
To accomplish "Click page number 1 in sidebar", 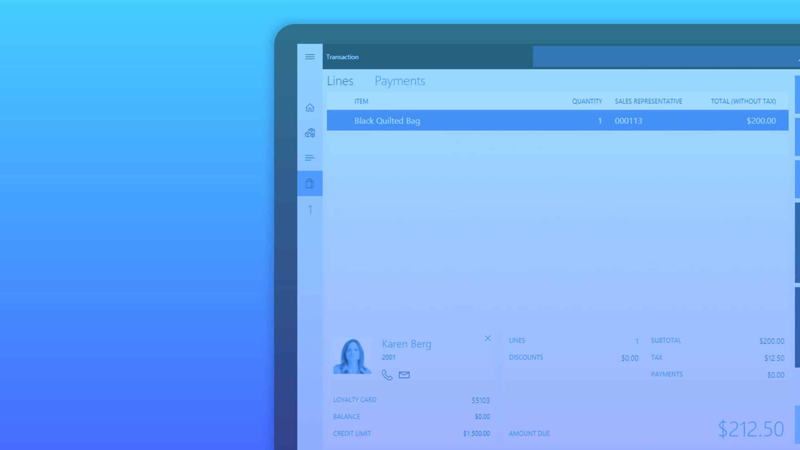I will pyautogui.click(x=309, y=209).
